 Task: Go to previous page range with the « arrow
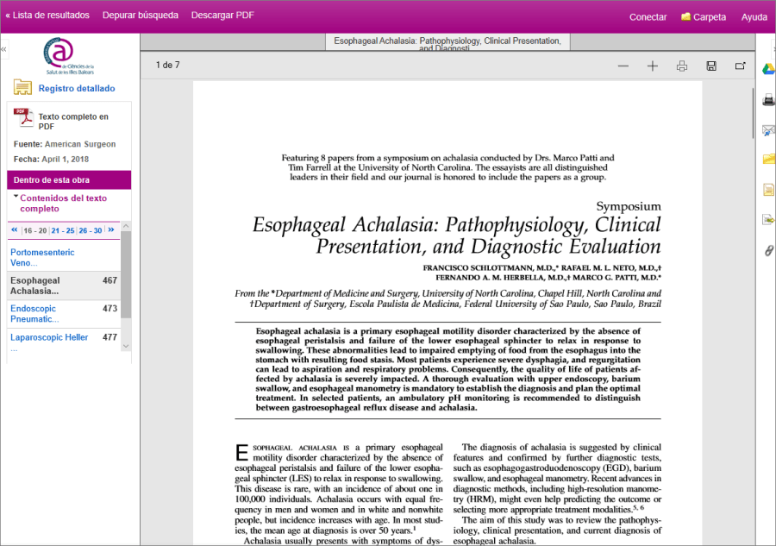(15, 229)
